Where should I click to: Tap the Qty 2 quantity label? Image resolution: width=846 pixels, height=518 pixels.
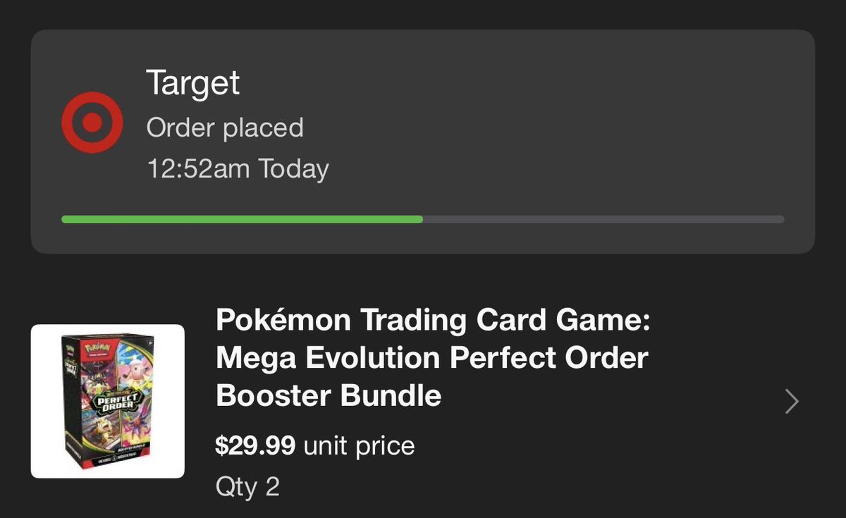[x=247, y=487]
